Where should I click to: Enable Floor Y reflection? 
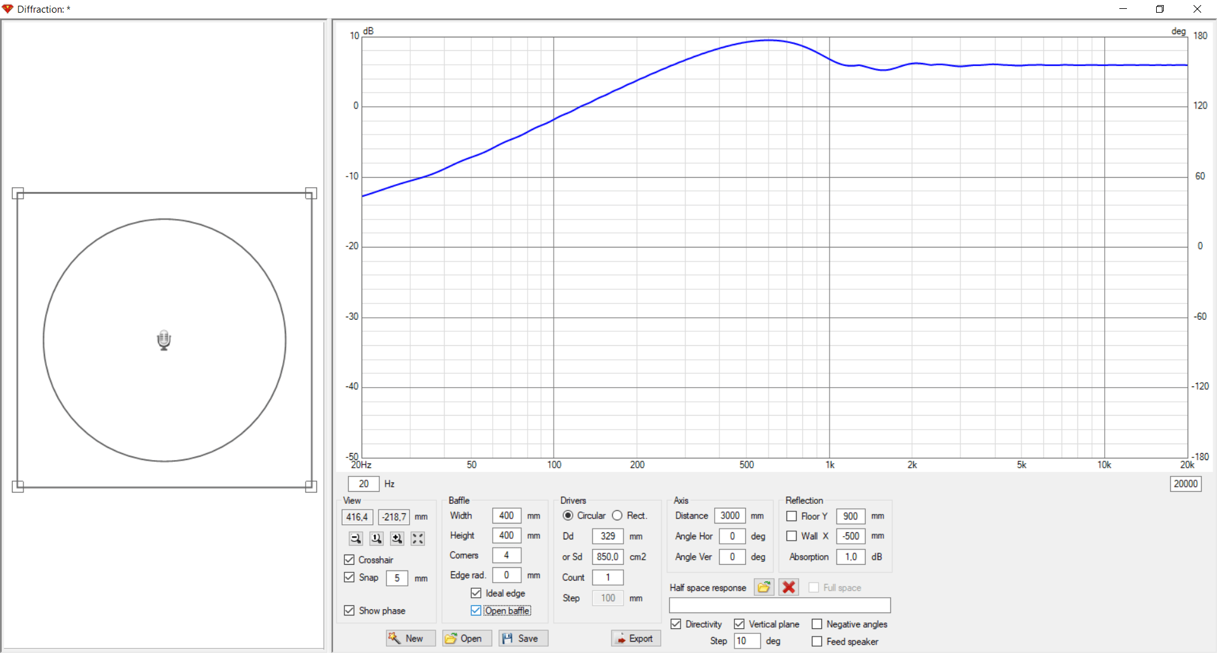tap(791, 517)
